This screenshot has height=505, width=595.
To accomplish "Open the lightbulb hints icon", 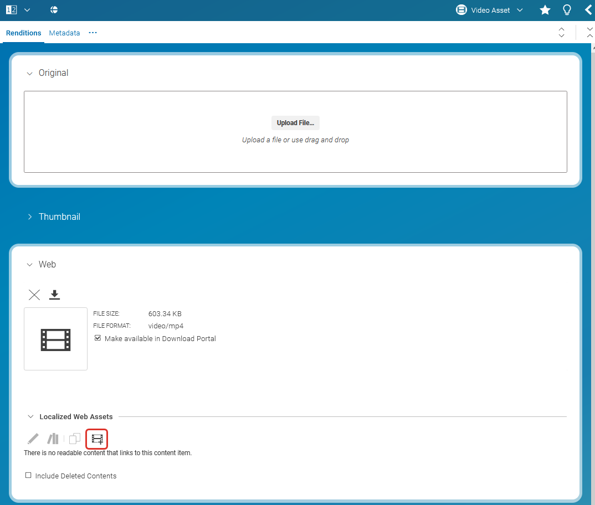I will 567,10.
